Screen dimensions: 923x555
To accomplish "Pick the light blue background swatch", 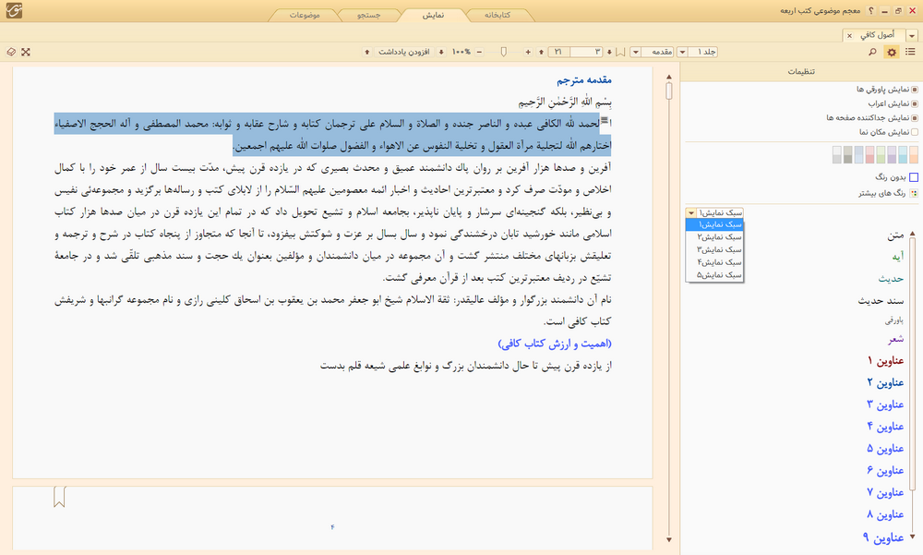I will [x=903, y=155].
